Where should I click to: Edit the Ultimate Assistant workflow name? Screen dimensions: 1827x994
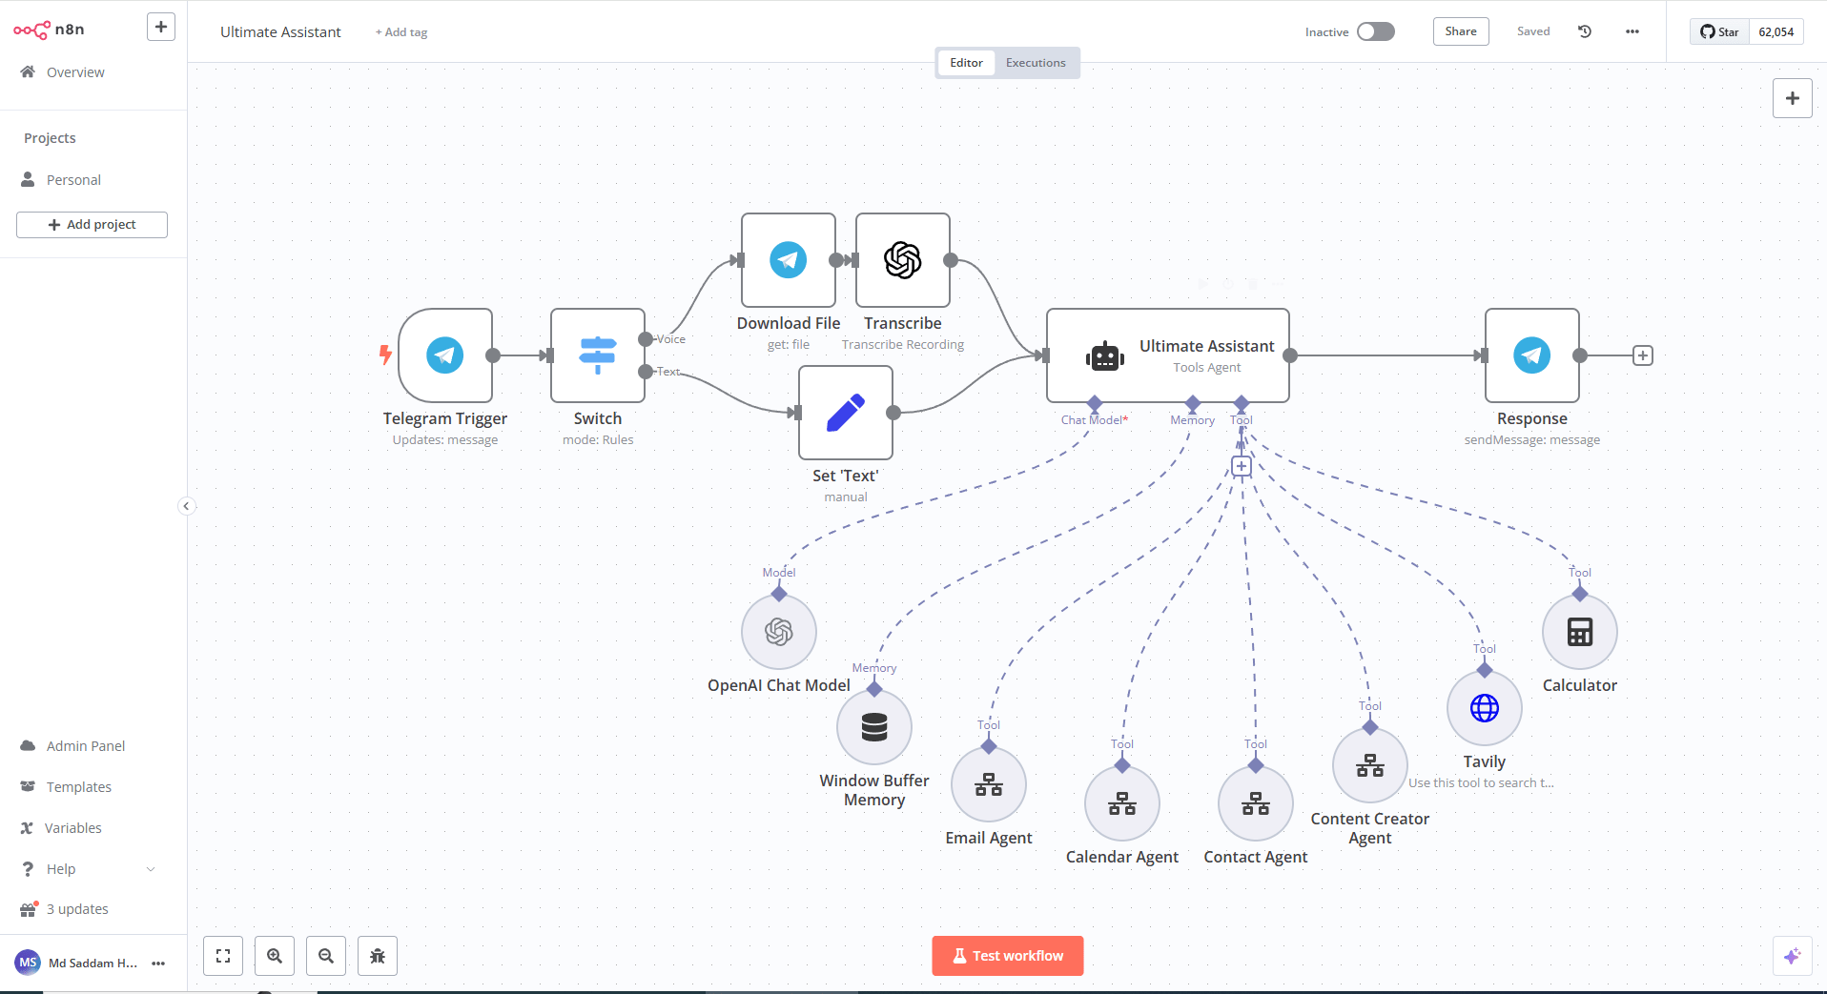click(x=280, y=32)
